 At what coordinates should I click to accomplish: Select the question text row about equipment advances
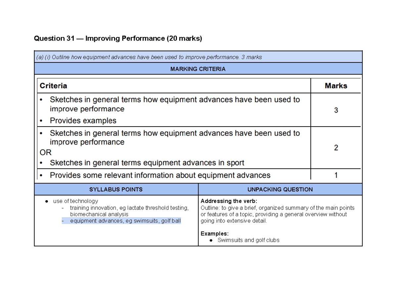(149, 57)
